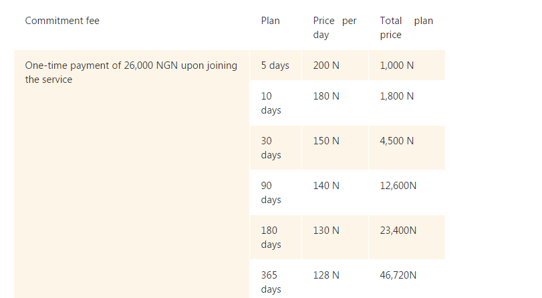Select the 5 days plan cell
542x298 pixels.
[x=275, y=65]
